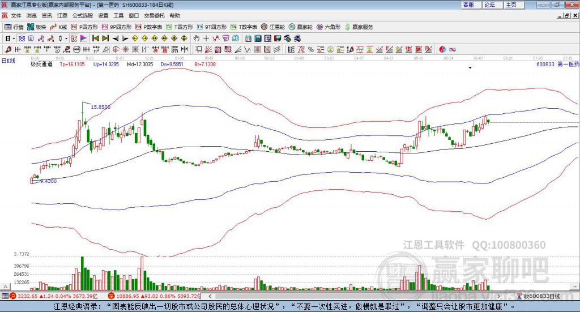Select the Gann fan lines tool
Image resolution: width=580 pixels, height=312 pixels.
tap(208, 49)
